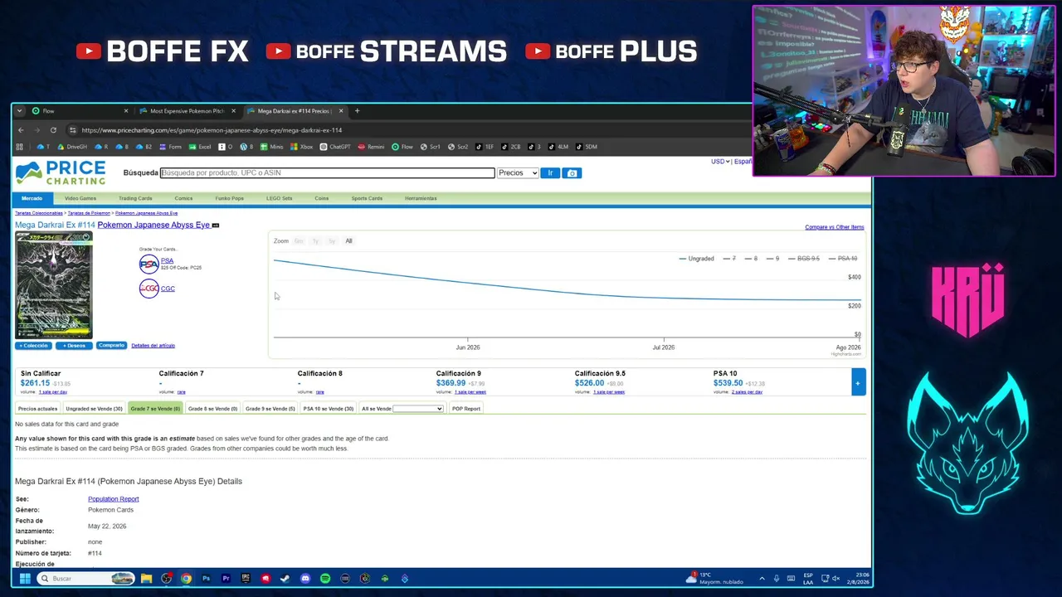Image resolution: width=1062 pixels, height=597 pixels.
Task: Open File Explorer from the taskbar
Action: [x=146, y=579]
